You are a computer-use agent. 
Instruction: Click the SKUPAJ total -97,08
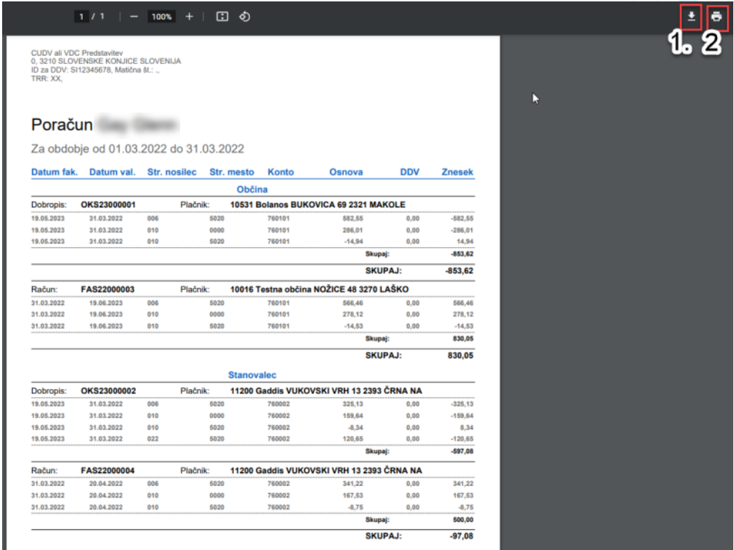click(x=461, y=536)
